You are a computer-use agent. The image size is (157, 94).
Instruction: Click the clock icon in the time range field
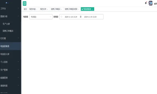[61, 17]
